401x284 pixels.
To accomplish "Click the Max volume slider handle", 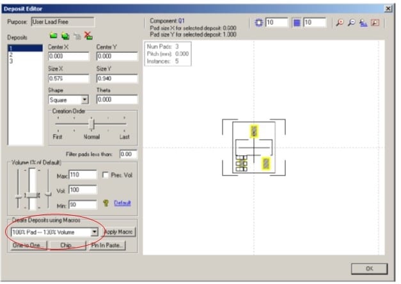I will point(48,195).
